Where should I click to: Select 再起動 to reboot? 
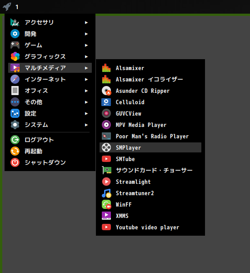pos(50,151)
